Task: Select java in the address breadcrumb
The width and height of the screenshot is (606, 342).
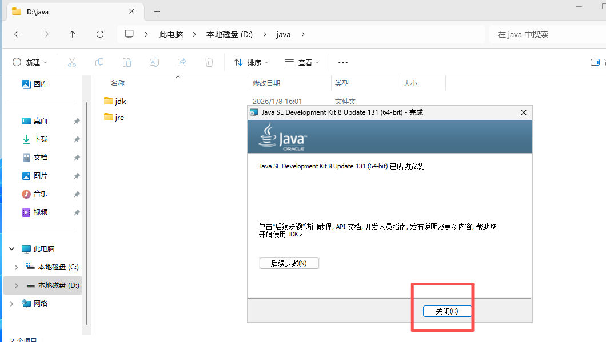Action: coord(284,34)
